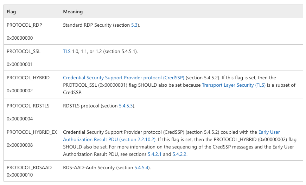
Task: Select the PROTOCOL_RDSAAD flag name
Action: click(x=29, y=167)
